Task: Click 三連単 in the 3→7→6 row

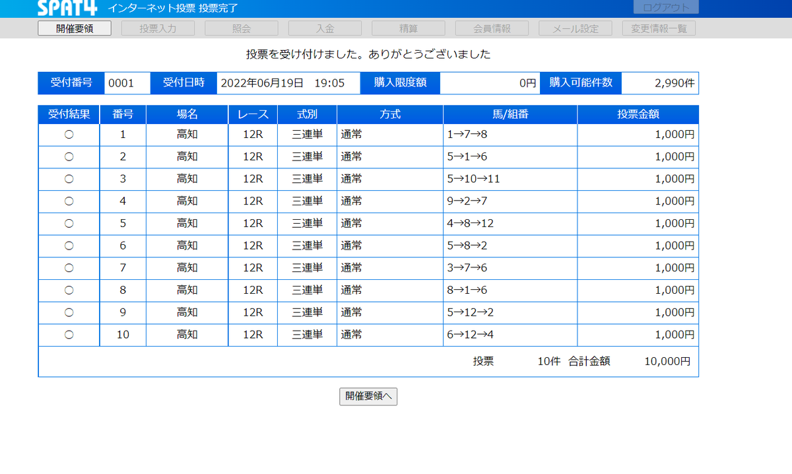Action: click(x=307, y=268)
